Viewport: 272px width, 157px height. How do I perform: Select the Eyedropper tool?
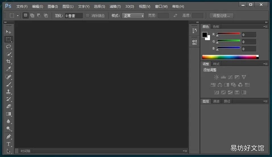click(x=8, y=69)
